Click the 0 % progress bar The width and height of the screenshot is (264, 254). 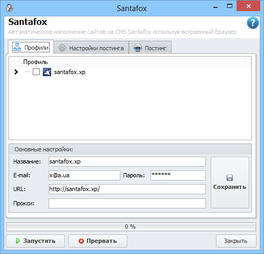tap(131, 226)
